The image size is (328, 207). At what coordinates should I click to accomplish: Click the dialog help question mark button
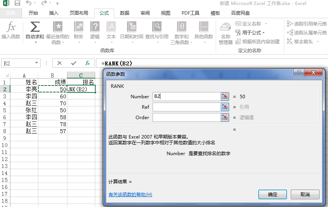click(x=299, y=72)
